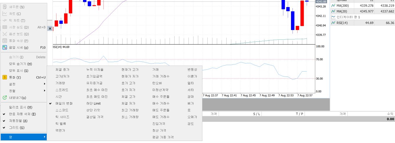Close the panel with the X button
Image resolution: width=395 pixels, height=143 pixels.
(x=50, y=29)
